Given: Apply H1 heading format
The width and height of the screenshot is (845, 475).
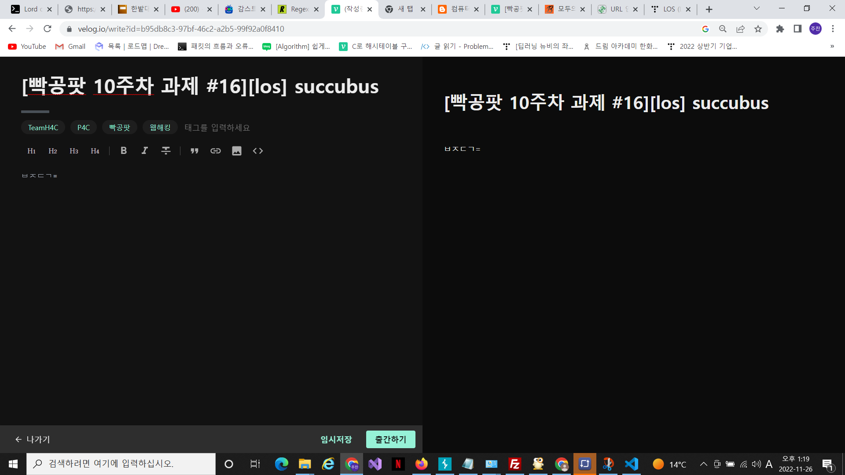Looking at the screenshot, I should point(31,151).
